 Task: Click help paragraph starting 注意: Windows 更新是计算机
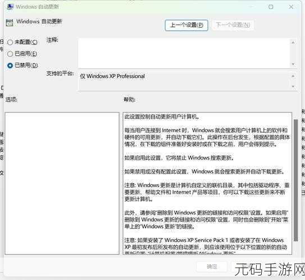(207, 192)
